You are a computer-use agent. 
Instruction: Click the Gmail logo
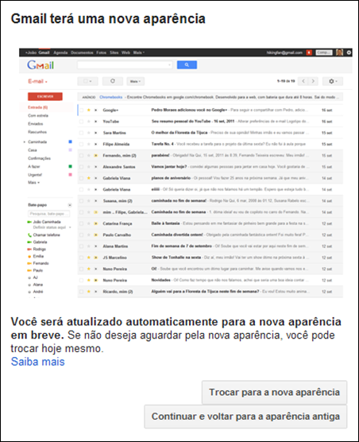pos(41,65)
